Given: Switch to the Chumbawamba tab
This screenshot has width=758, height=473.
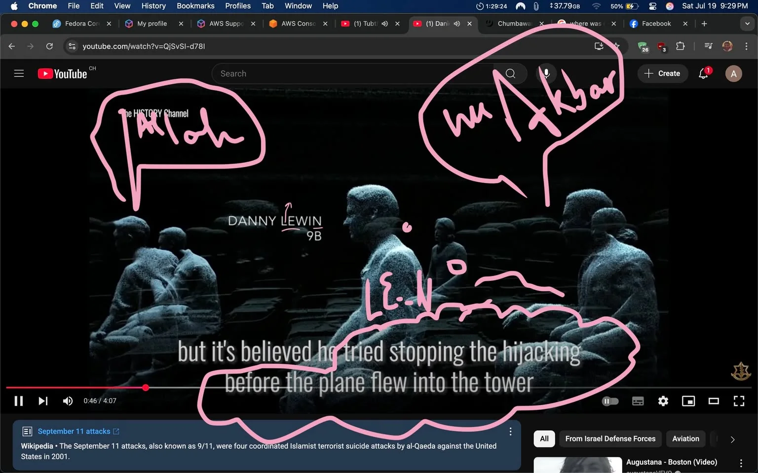Looking at the screenshot, I should [x=515, y=23].
